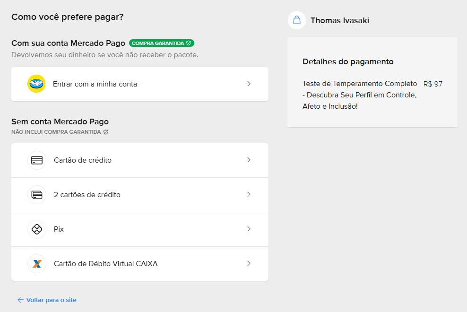Click the Mercado Pago handshake logo
The height and width of the screenshot is (312, 467).
pyautogui.click(x=36, y=84)
